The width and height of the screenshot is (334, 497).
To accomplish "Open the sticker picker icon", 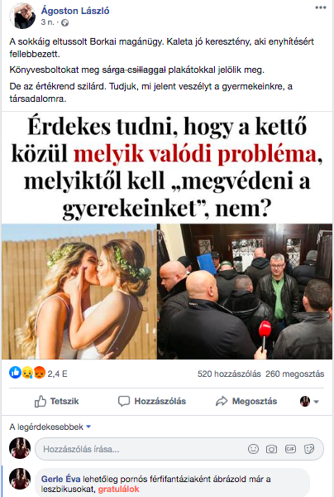I will pyautogui.click(x=309, y=449).
